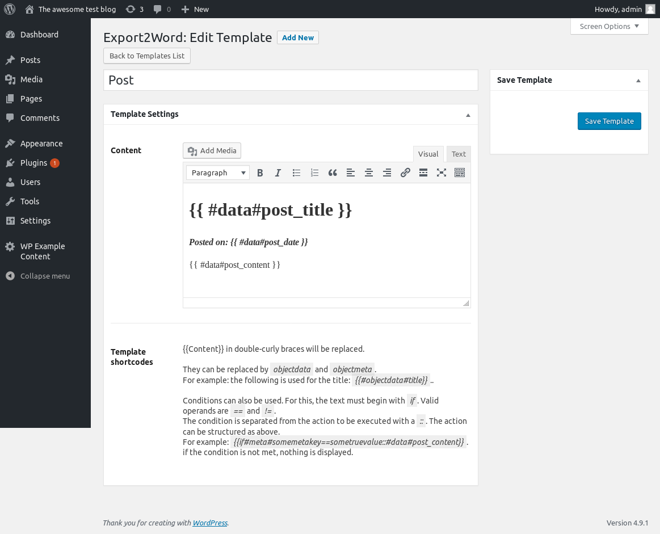
Task: Open the WordPress logo menu
Action: [10, 9]
